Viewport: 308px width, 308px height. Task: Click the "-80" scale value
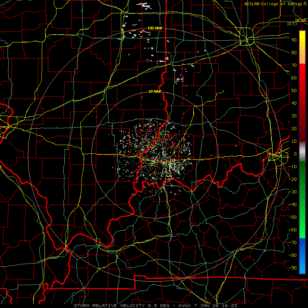[293, 255]
